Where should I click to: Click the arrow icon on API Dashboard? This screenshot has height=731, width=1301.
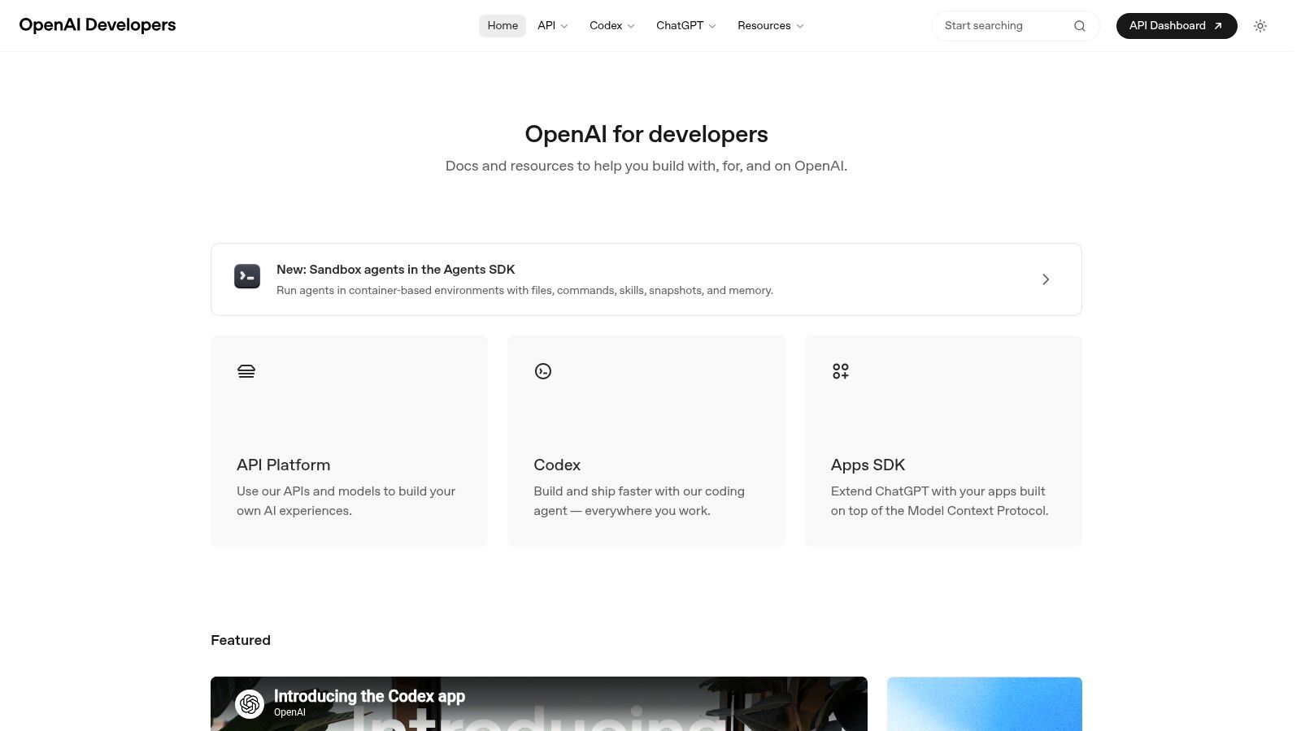click(x=1218, y=26)
